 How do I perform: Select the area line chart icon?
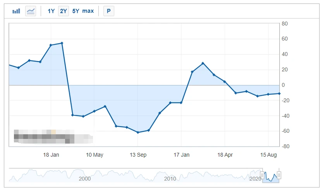pyautogui.click(x=31, y=11)
